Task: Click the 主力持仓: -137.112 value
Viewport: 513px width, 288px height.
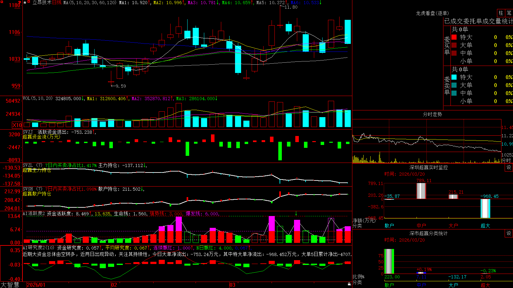Action: point(121,165)
